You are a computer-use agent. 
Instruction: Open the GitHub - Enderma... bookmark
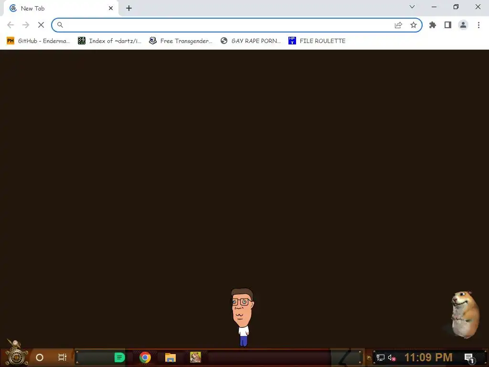pyautogui.click(x=38, y=41)
